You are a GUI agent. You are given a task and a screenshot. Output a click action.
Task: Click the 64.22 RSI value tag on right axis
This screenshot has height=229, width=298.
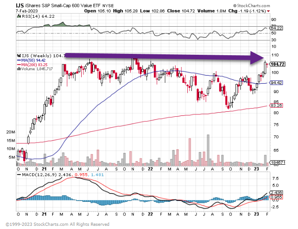click(276, 28)
